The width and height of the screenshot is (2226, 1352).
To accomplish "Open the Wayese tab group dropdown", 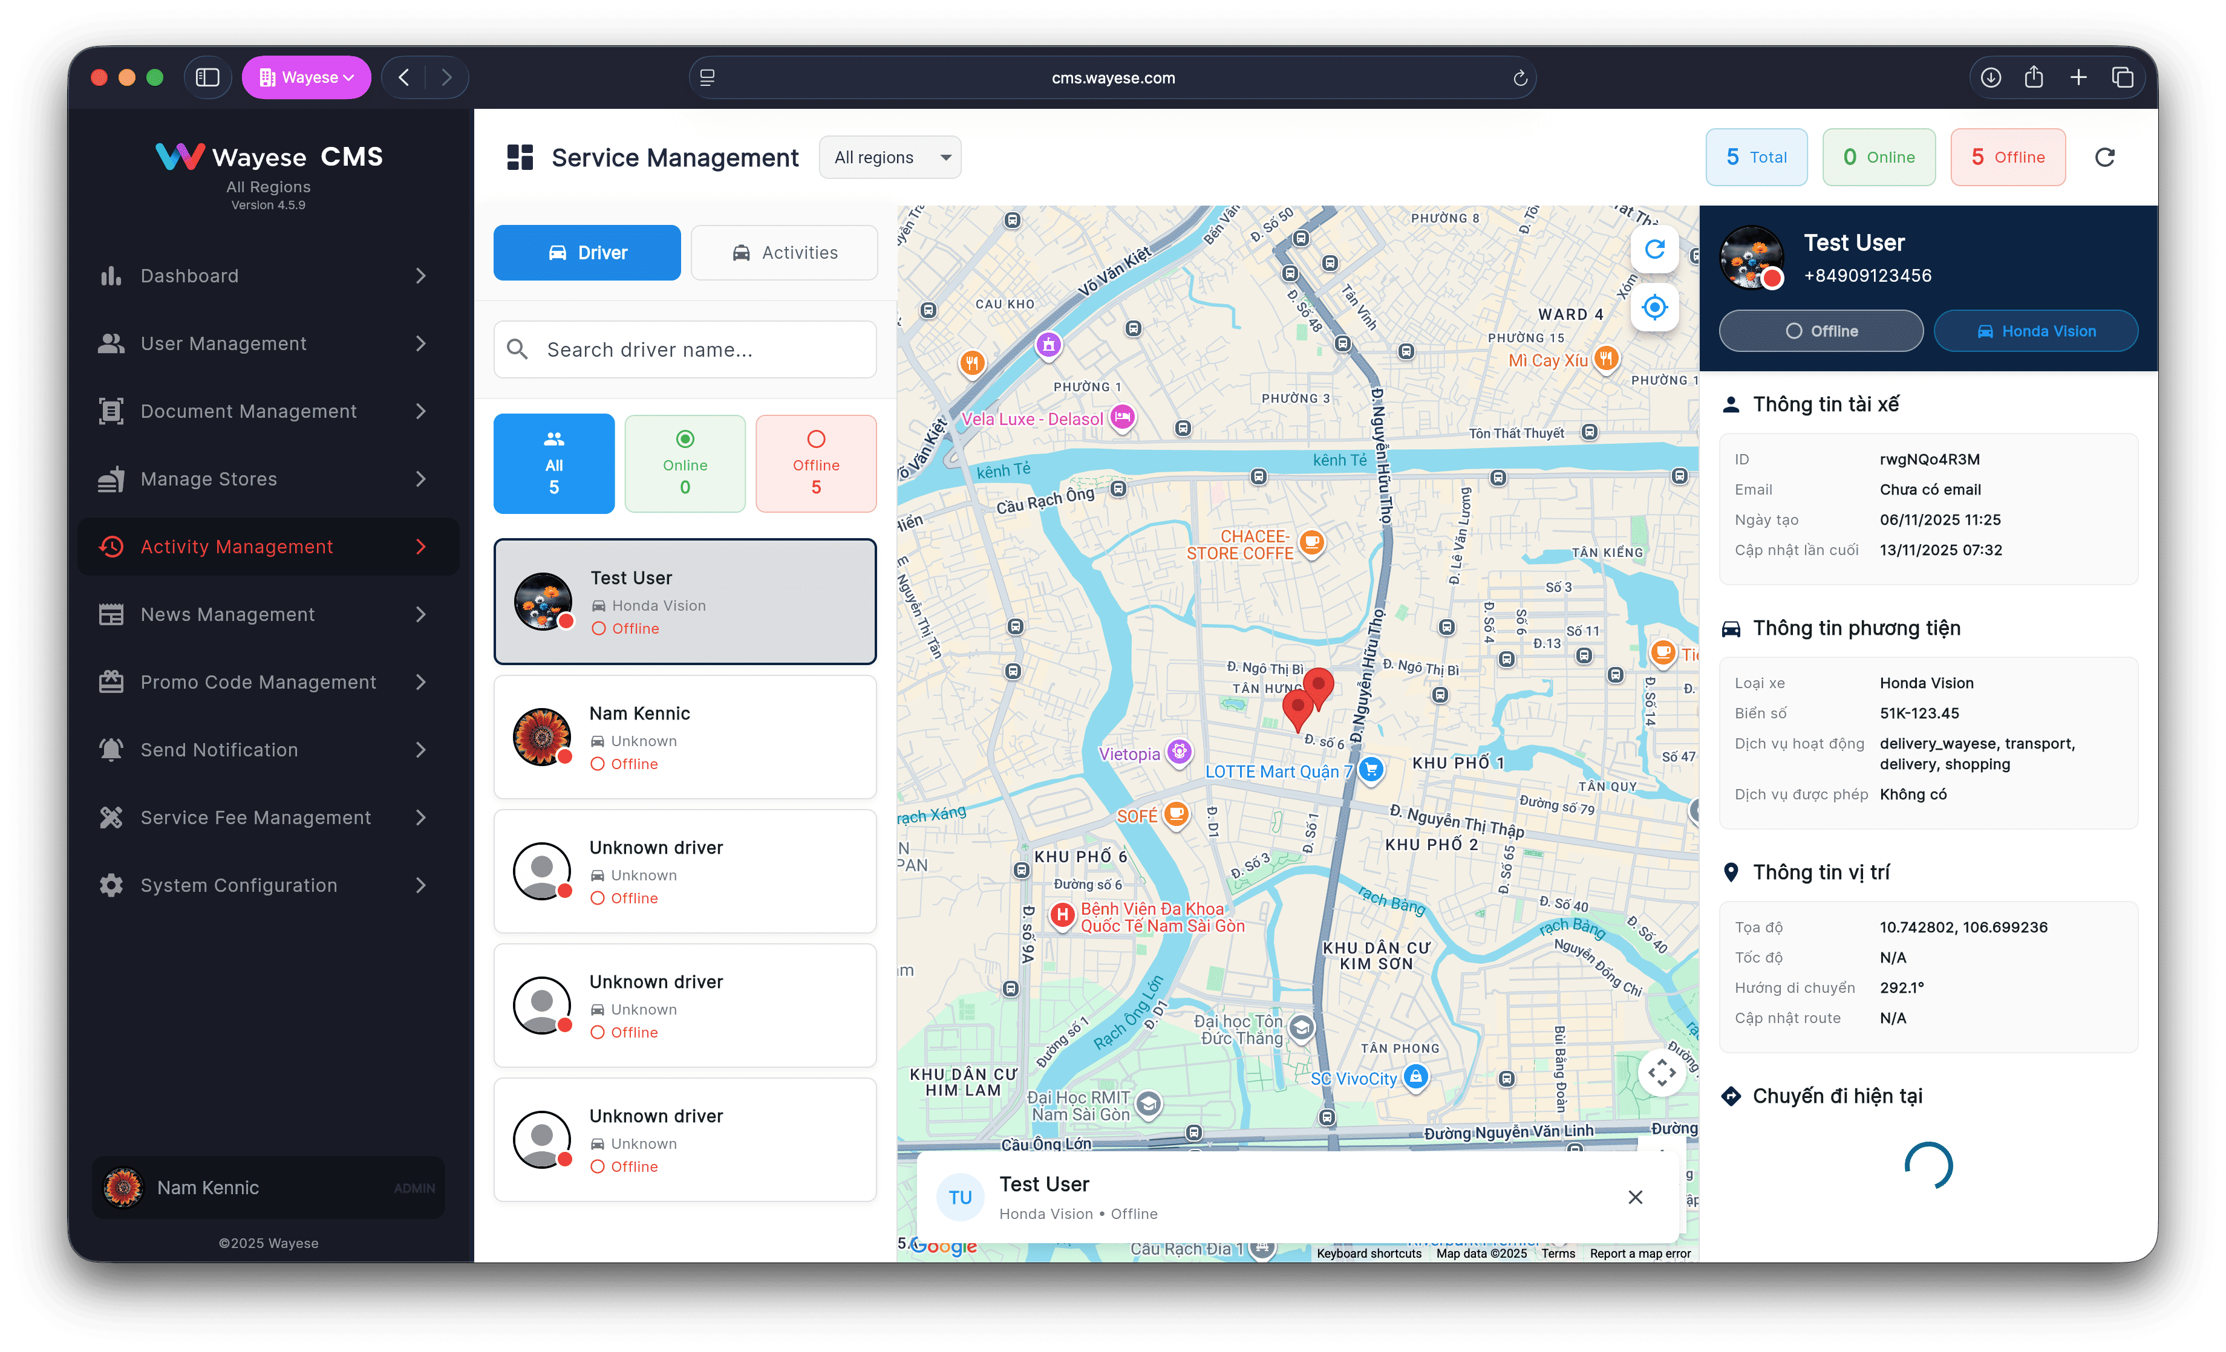I will [306, 77].
